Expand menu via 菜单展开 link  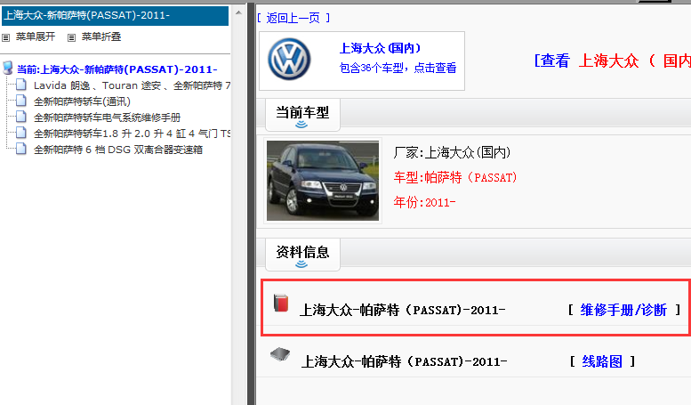[36, 36]
